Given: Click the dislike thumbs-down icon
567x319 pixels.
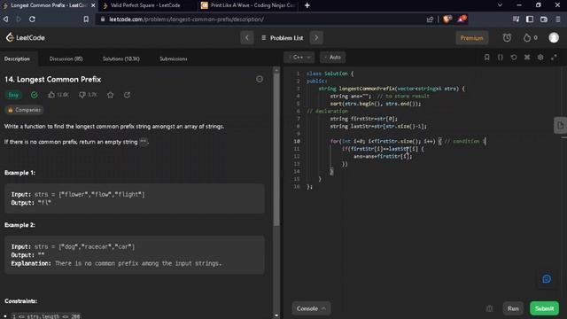Looking at the screenshot, I should [82, 95].
